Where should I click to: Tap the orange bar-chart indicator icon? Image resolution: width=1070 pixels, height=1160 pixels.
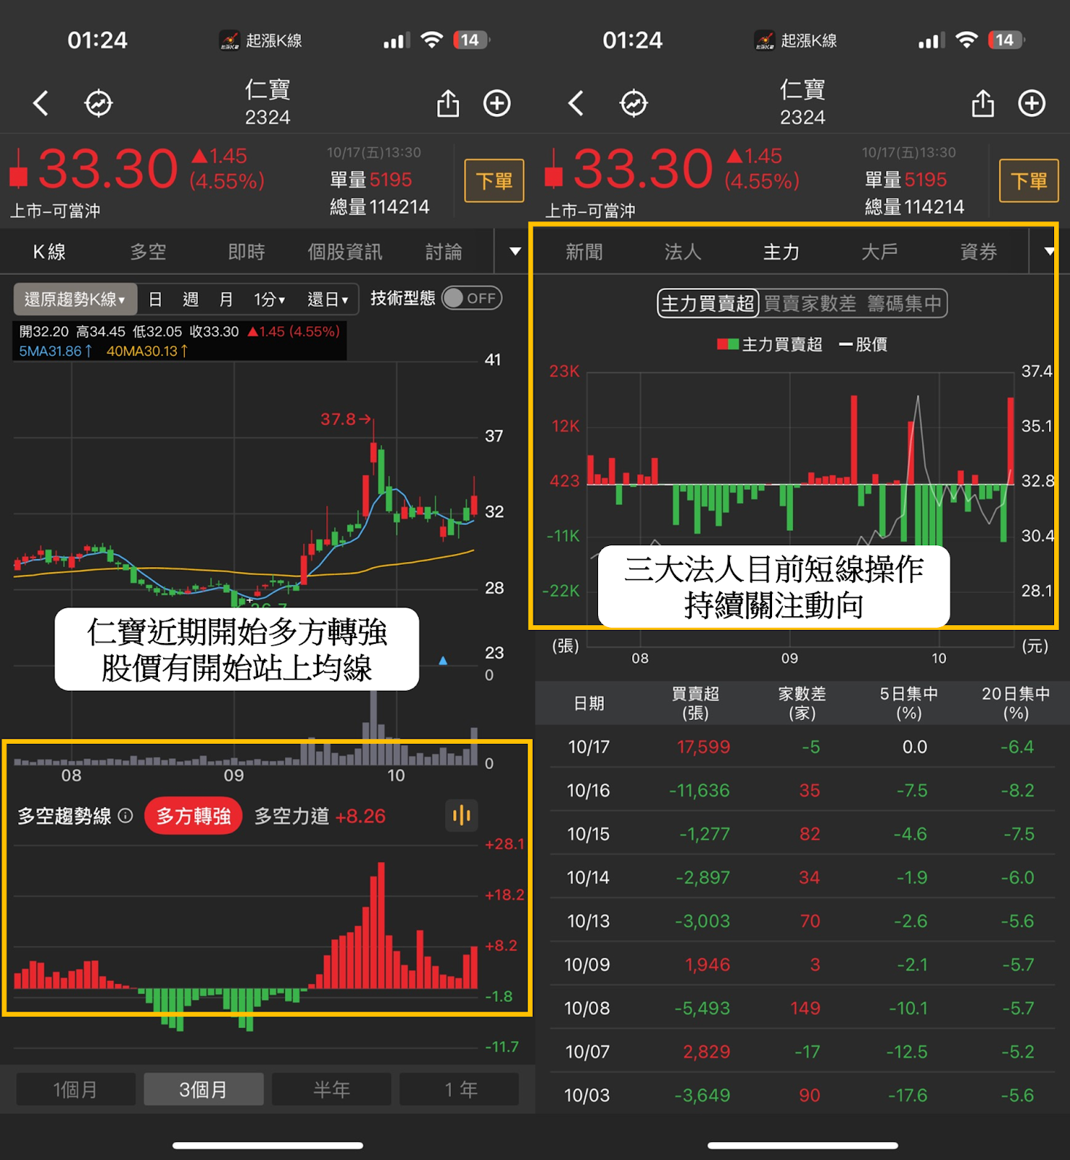(462, 816)
